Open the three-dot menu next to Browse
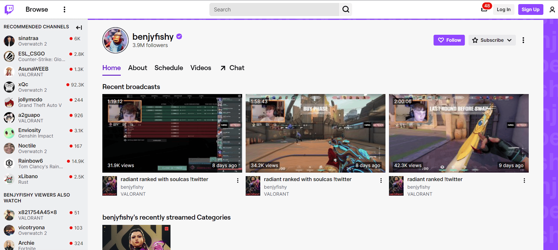The height and width of the screenshot is (250, 558). point(64,10)
